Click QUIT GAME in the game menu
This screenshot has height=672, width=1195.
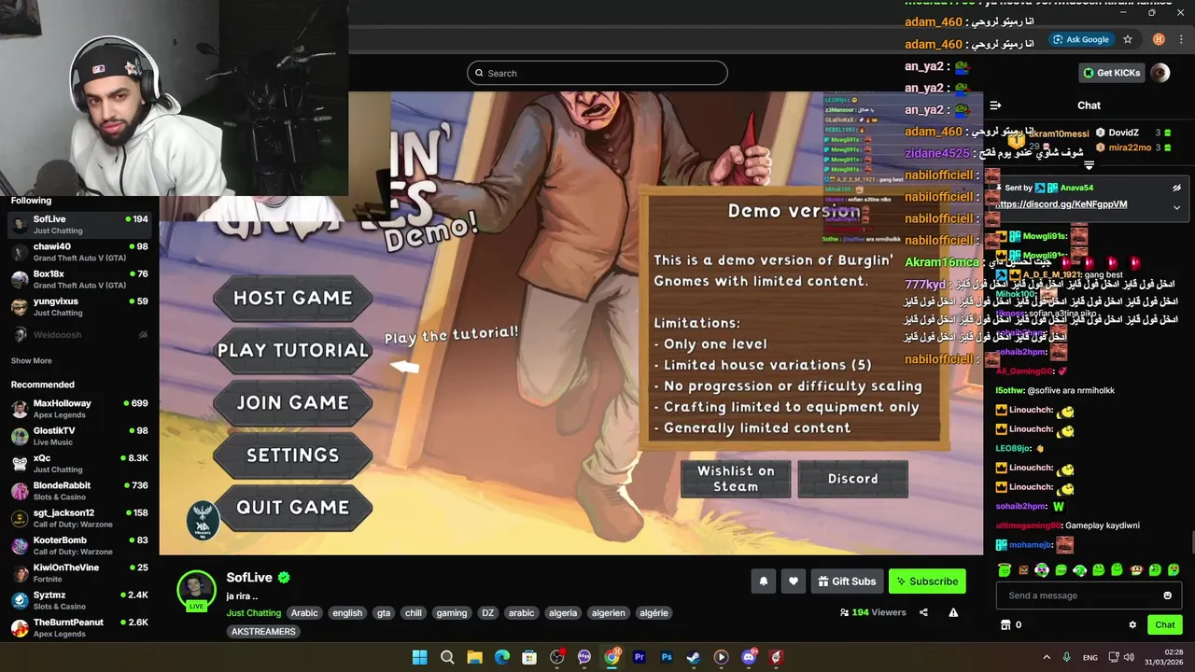pyautogui.click(x=292, y=507)
